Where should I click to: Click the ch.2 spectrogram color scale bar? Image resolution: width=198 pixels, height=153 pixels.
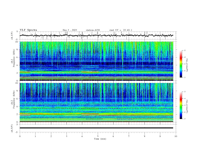(181, 105)
